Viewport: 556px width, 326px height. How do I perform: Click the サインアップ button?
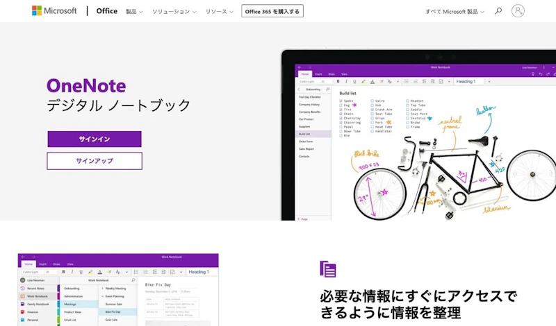click(95, 161)
